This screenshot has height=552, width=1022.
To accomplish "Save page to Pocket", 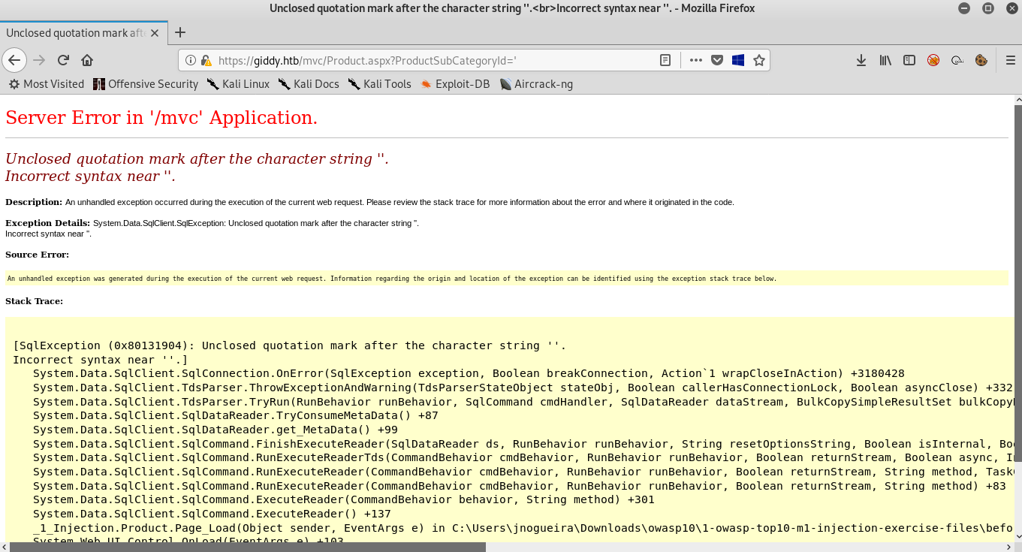I will point(717,60).
